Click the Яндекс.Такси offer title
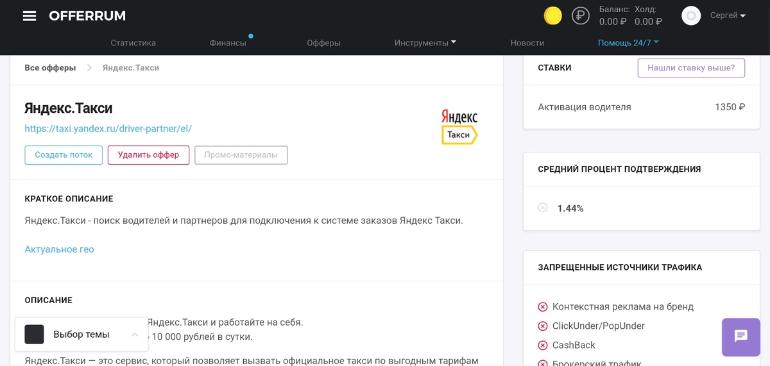This screenshot has width=770, height=366. (69, 108)
